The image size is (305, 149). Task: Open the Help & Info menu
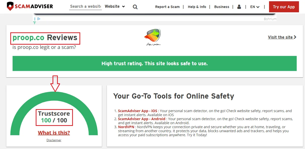point(197,7)
